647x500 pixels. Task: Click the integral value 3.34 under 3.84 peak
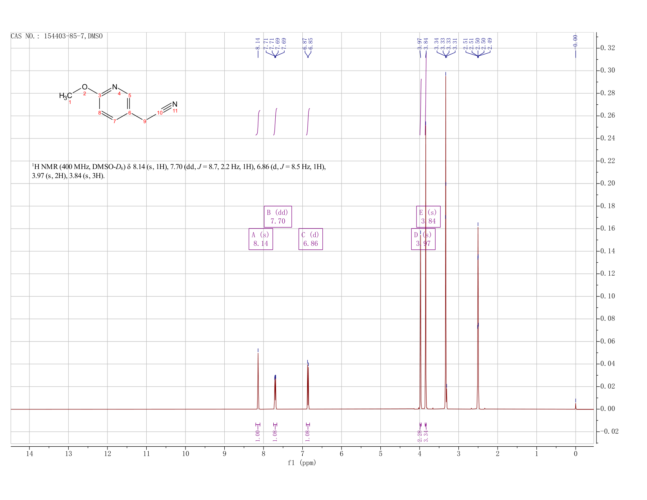[426, 436]
